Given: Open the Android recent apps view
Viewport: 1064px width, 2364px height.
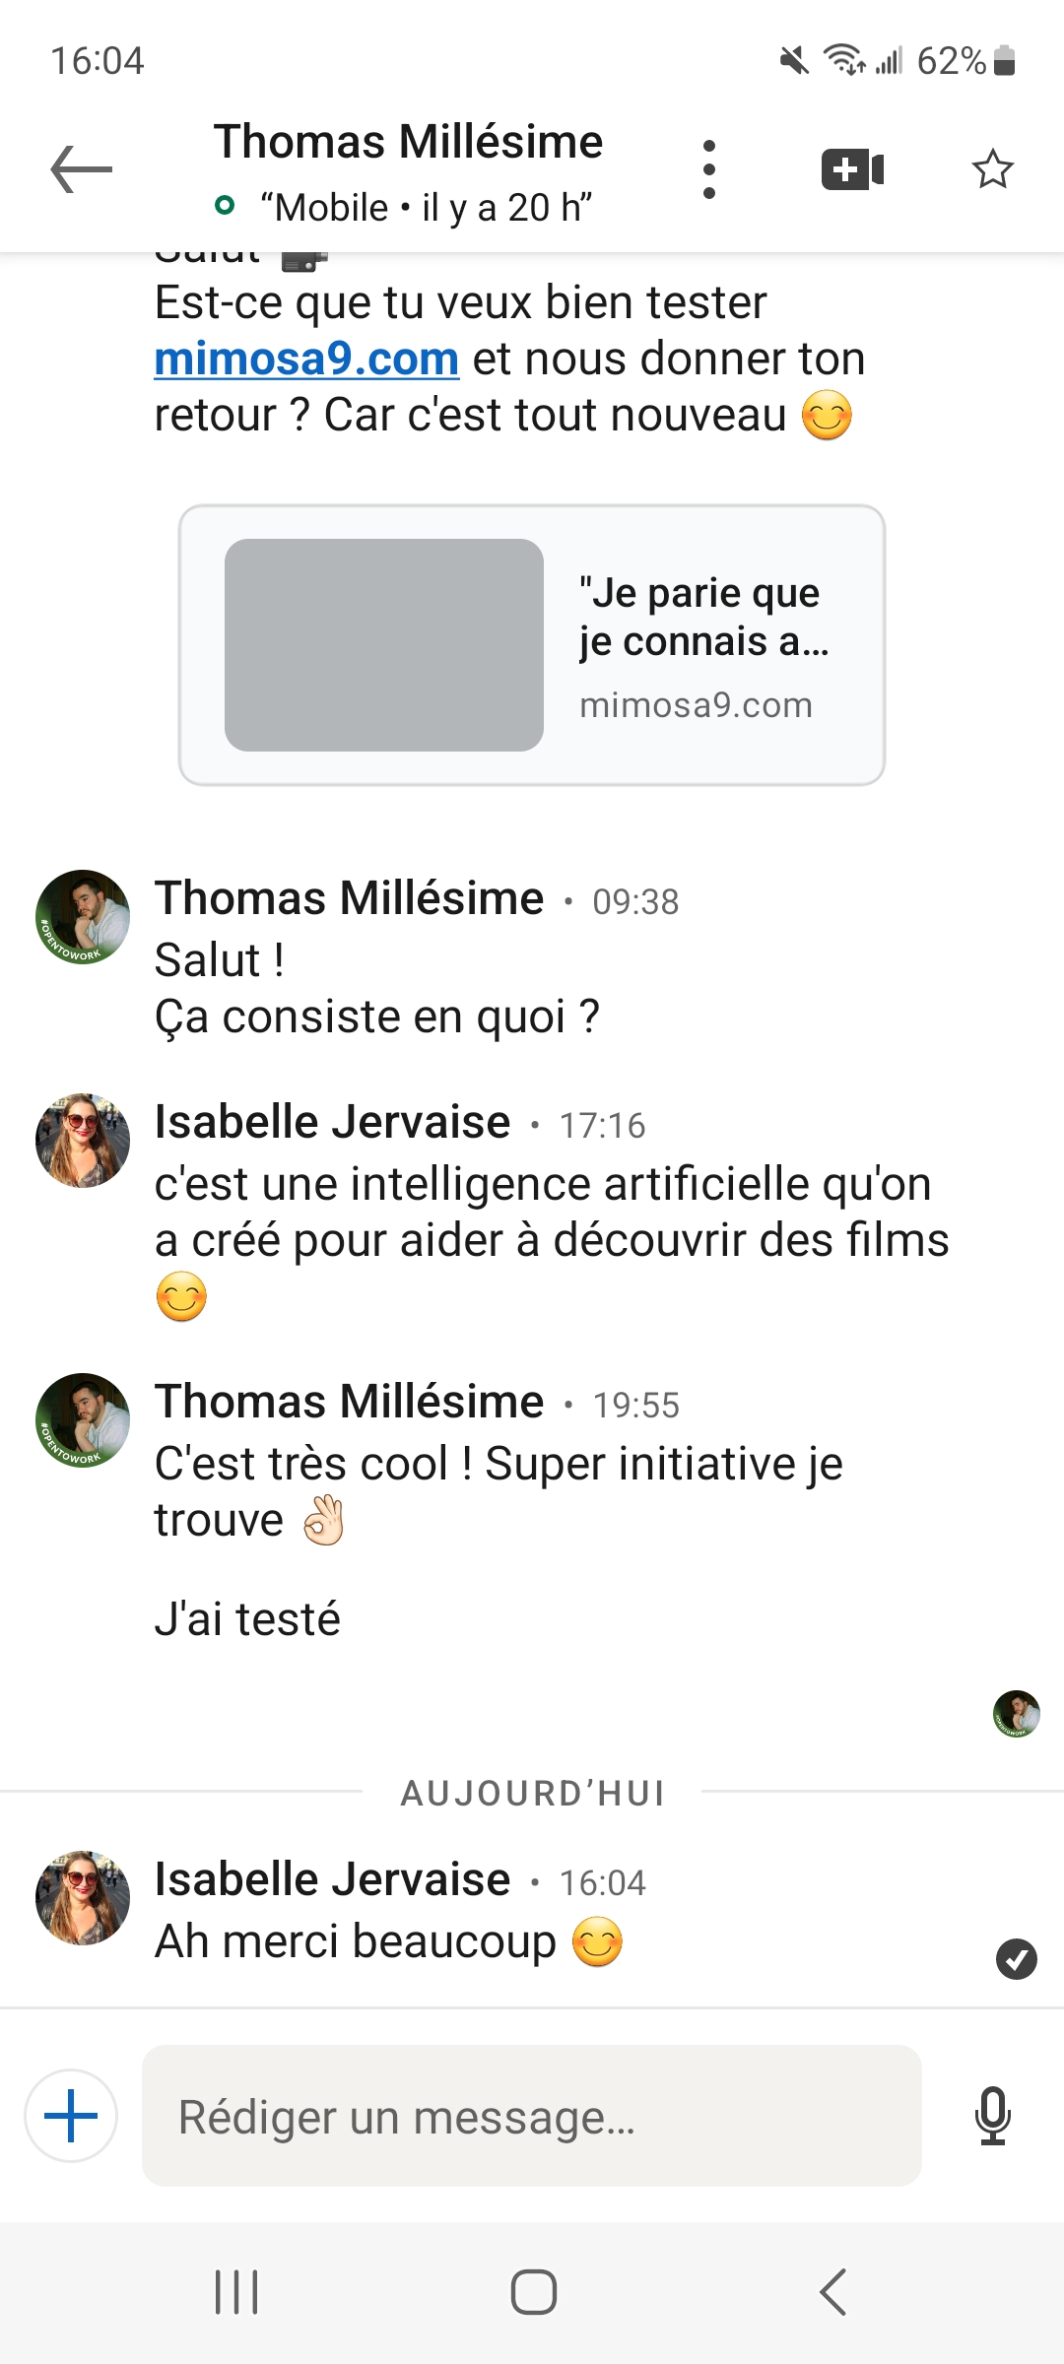Looking at the screenshot, I should (236, 2292).
